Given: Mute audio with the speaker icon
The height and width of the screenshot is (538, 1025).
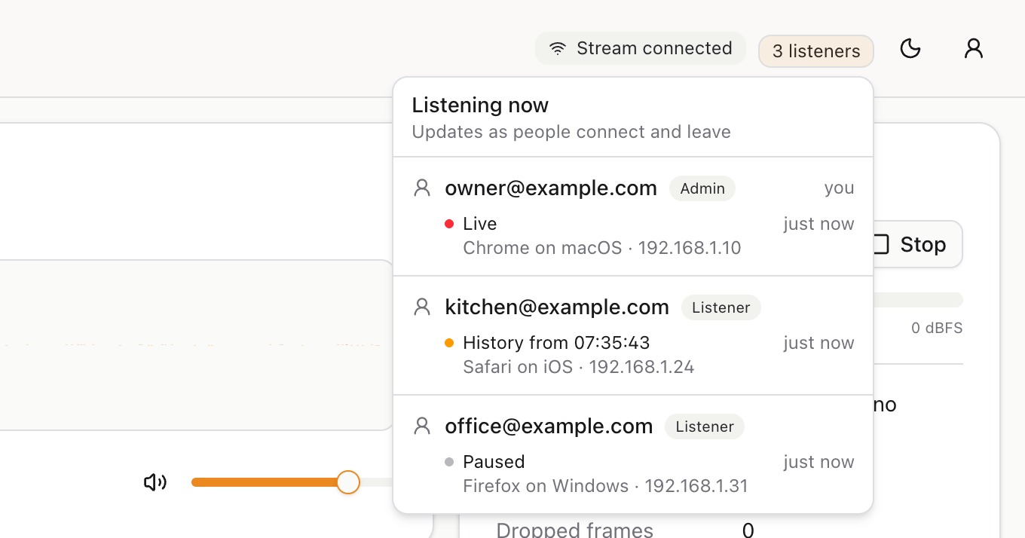Looking at the screenshot, I should tap(155, 482).
